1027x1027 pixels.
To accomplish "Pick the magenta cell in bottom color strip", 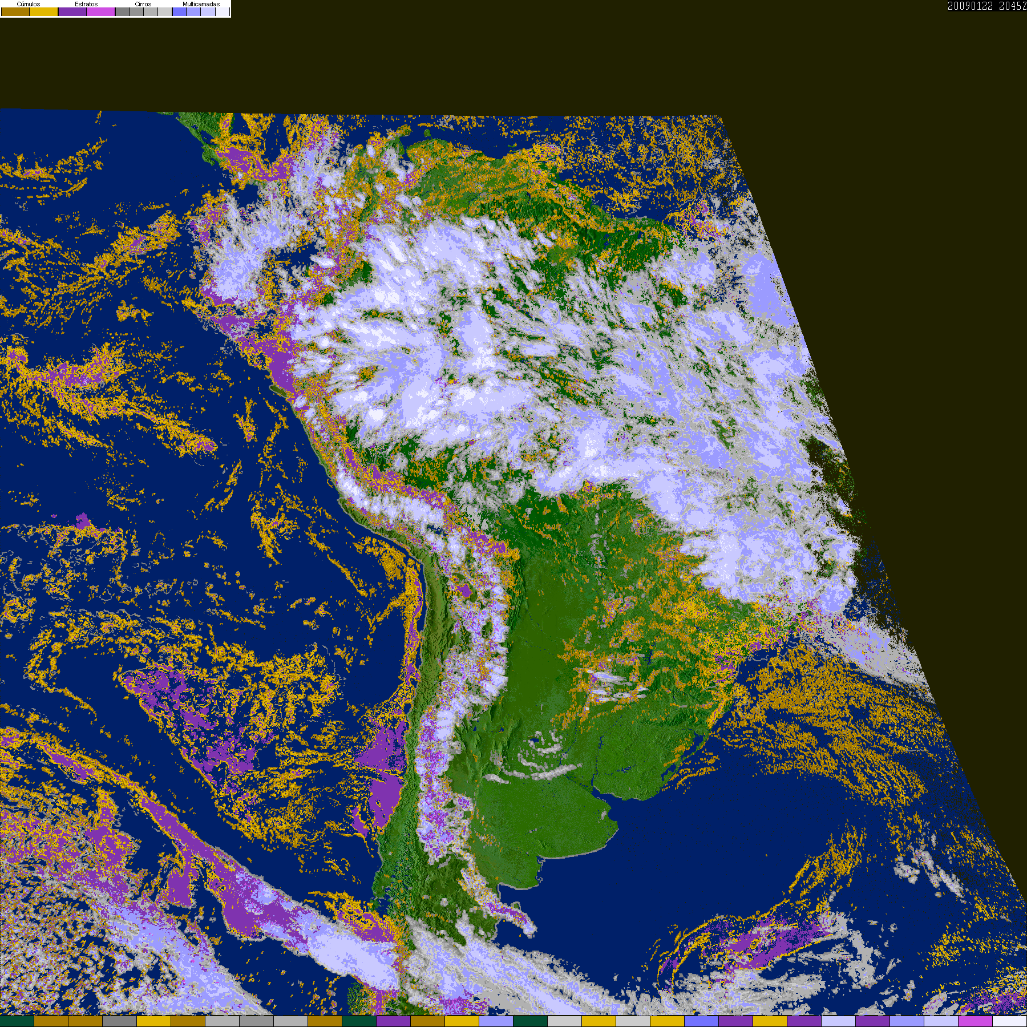I will pyautogui.click(x=976, y=1021).
